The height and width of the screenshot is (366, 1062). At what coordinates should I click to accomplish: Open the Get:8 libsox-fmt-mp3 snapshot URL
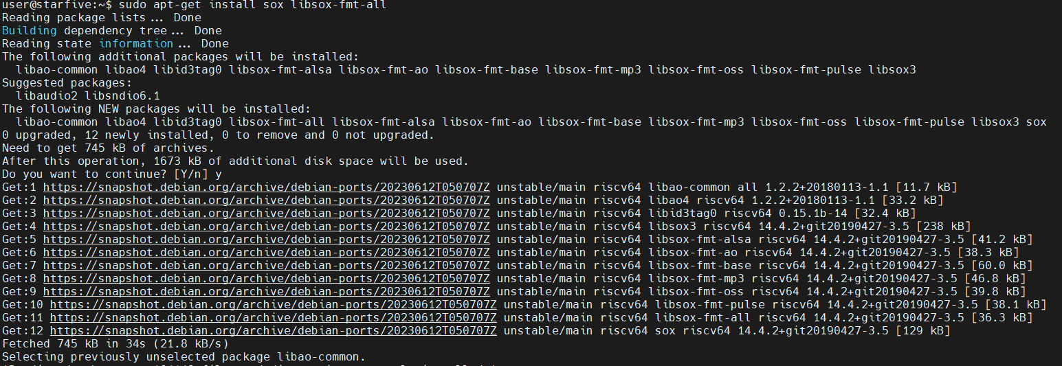click(267, 279)
